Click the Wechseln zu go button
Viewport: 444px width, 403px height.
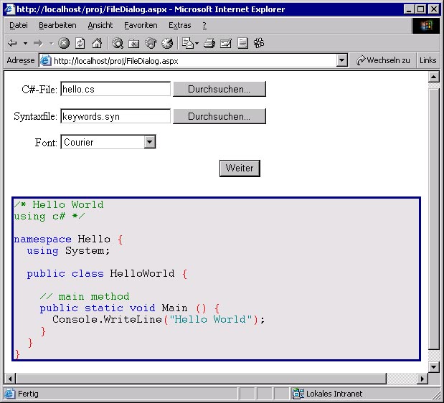(383, 60)
